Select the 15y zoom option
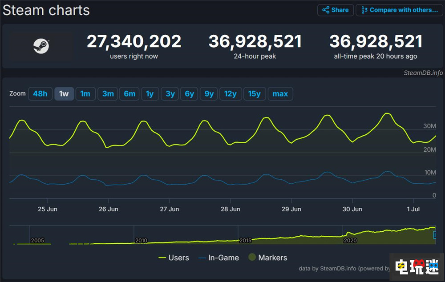 click(x=255, y=93)
